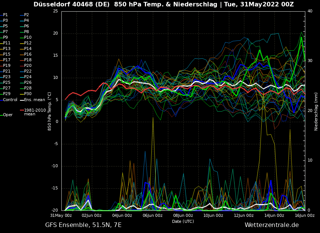Click the 40 tick on precipitation axis
The image size is (320, 233).
point(310,11)
